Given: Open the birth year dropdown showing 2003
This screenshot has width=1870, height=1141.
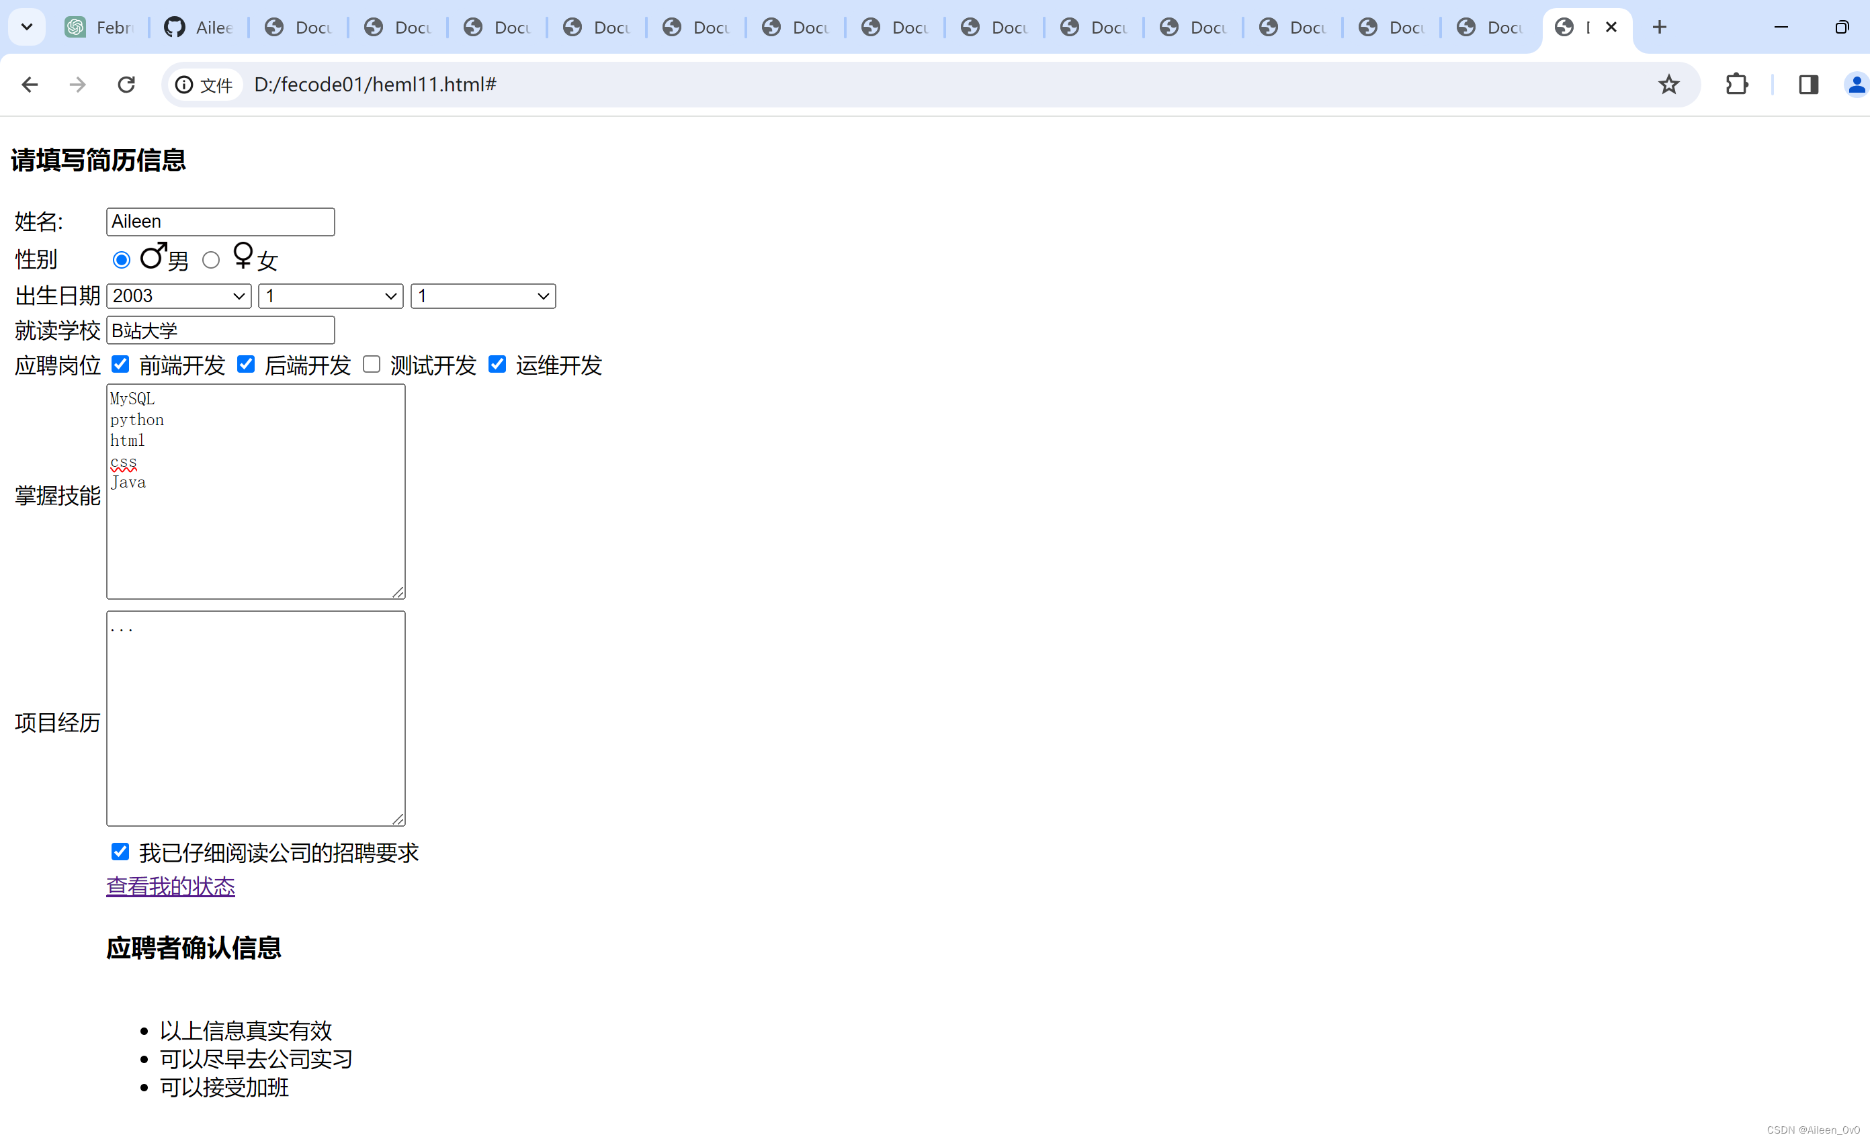Looking at the screenshot, I should tap(179, 296).
